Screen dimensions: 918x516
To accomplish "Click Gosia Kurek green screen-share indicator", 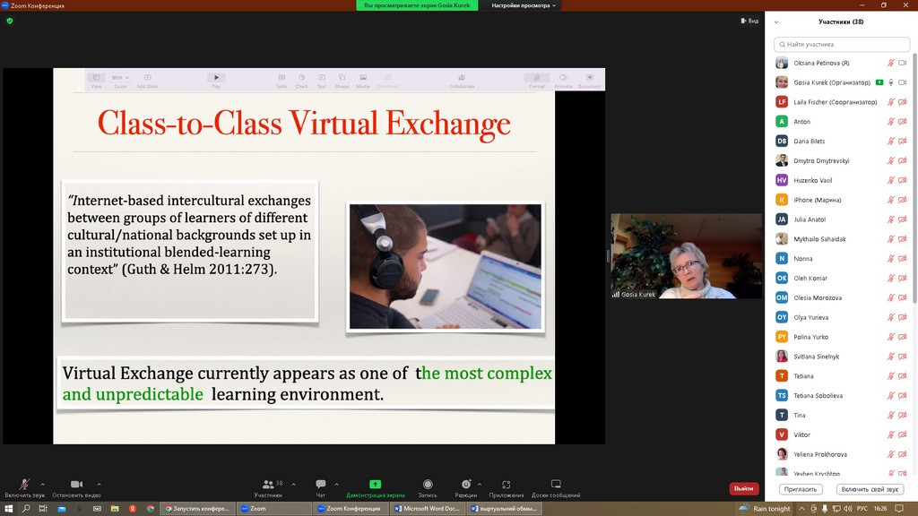I will point(879,82).
